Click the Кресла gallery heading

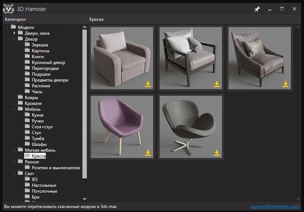click(x=96, y=19)
